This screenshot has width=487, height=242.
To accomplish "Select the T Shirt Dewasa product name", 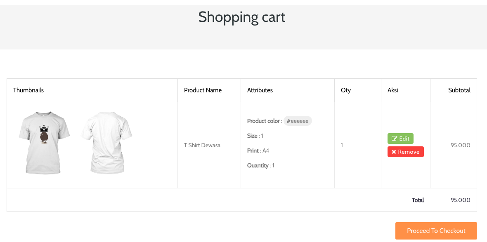I will 202,145.
